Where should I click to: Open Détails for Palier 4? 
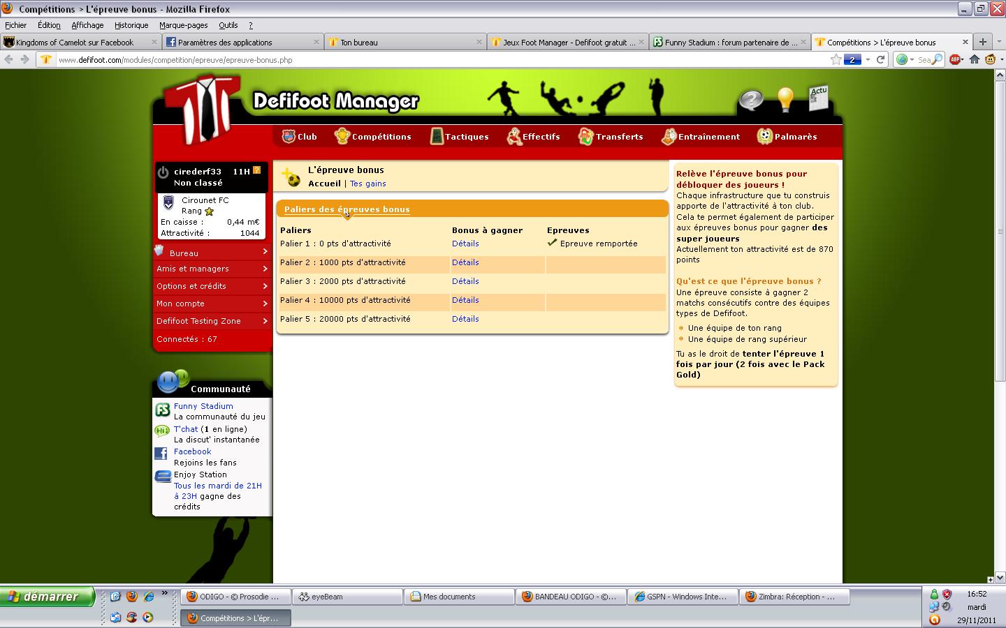click(465, 300)
